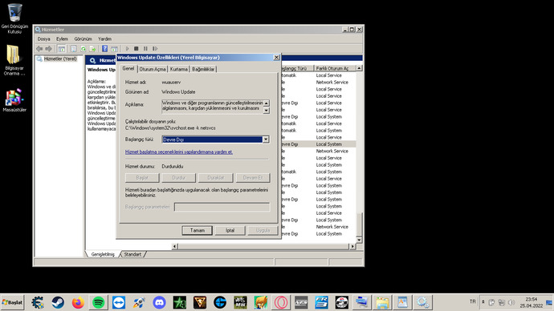This screenshot has height=311, width=554.
Task: Select Hizmetler (Yerel) in the tree
Action: pos(60,59)
